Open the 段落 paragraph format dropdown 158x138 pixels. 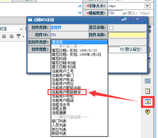(21, 29)
